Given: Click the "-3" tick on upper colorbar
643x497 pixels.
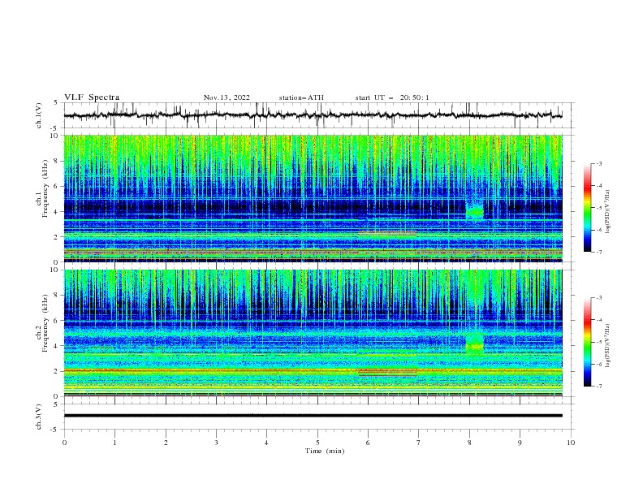Looking at the screenshot, I should pos(598,163).
